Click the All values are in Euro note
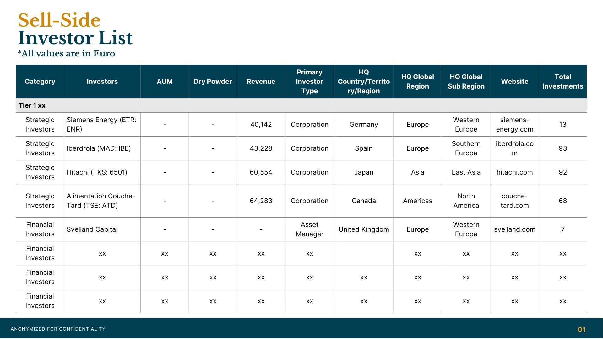The image size is (603, 339). coord(67,54)
